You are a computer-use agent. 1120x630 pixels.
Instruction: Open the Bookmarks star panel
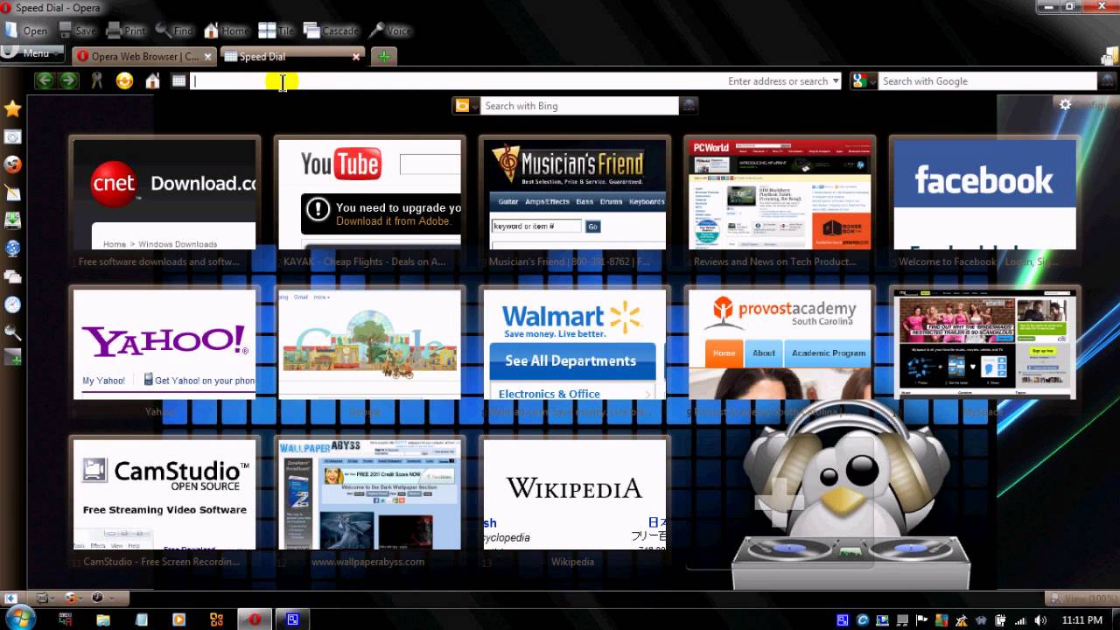point(12,108)
